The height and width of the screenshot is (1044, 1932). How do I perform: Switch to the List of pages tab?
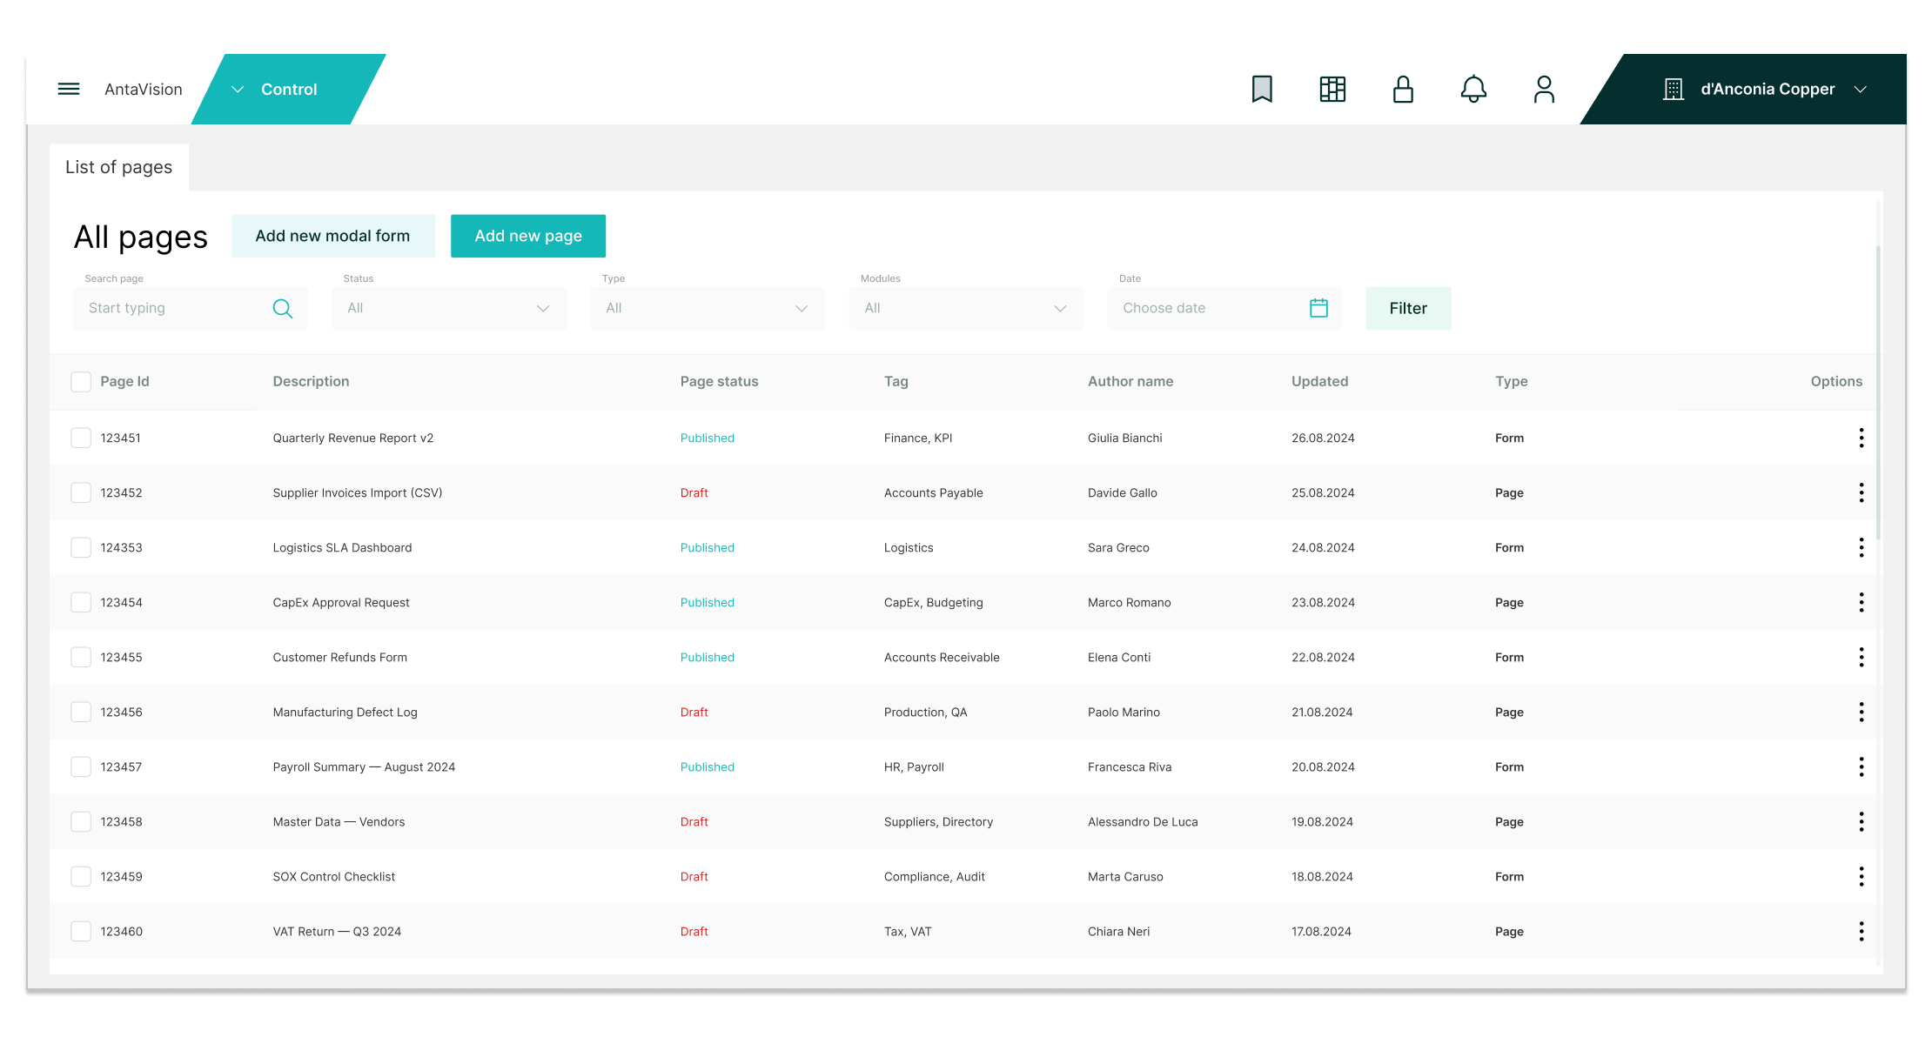pyautogui.click(x=119, y=166)
